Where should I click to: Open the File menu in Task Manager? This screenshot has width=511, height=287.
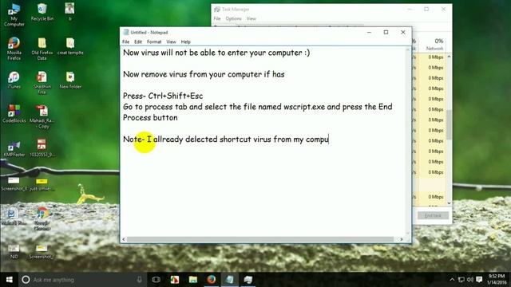tap(217, 18)
